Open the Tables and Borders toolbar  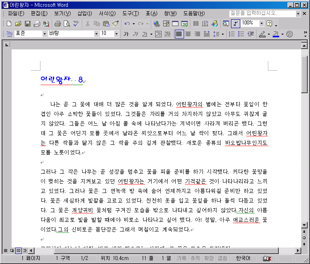(x=166, y=24)
